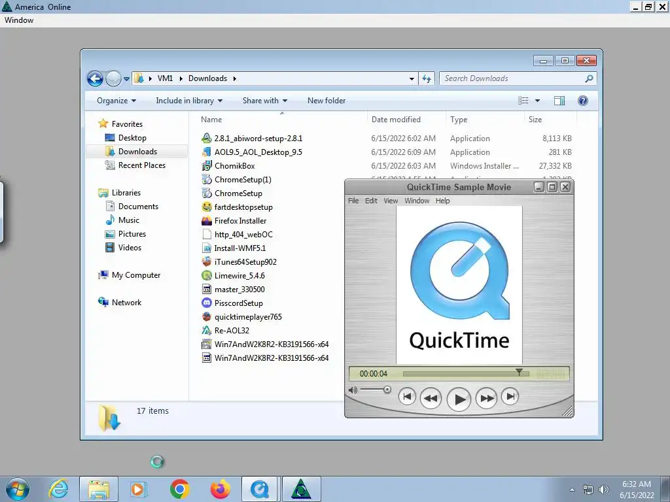Select http_404_webOC file
This screenshot has height=502, width=670.
[x=238, y=235]
